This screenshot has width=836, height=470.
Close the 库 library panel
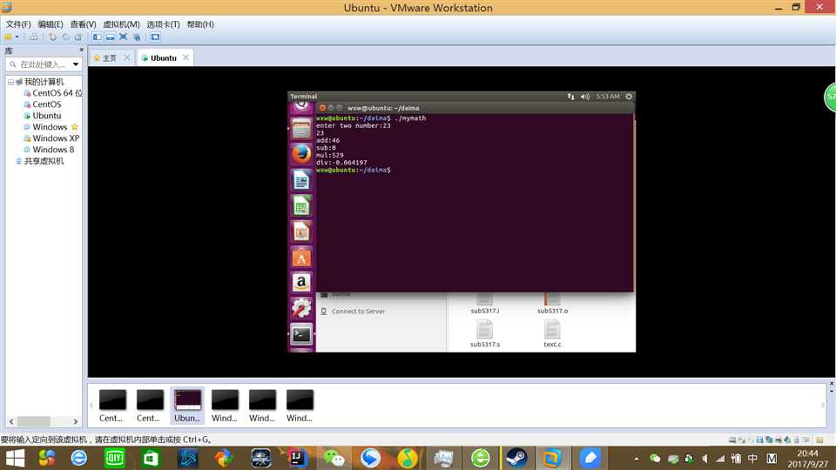(x=82, y=50)
